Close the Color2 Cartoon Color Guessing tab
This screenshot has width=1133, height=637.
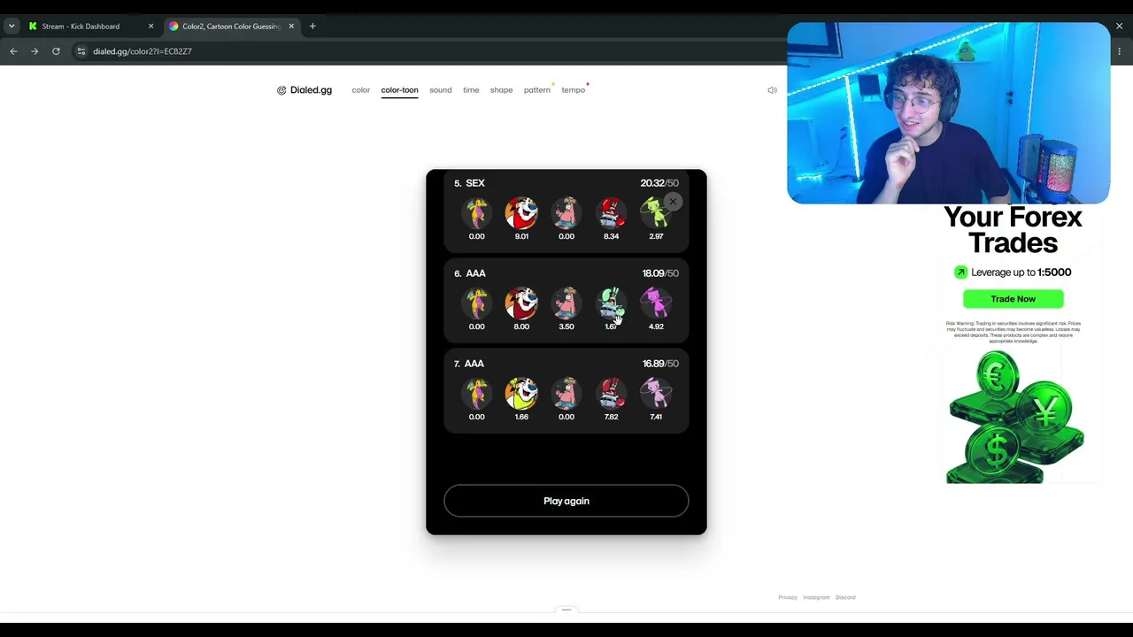click(x=291, y=26)
